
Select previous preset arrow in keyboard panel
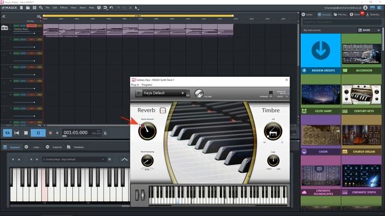click(x=31, y=160)
